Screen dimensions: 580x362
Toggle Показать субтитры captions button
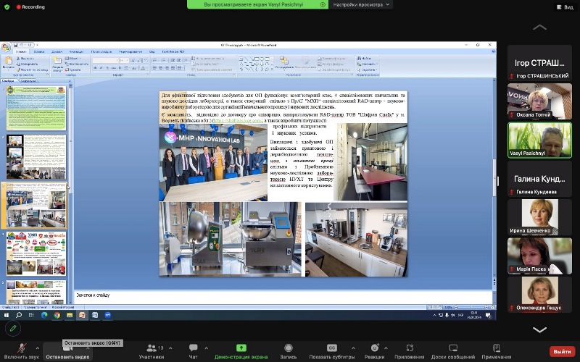point(331,348)
